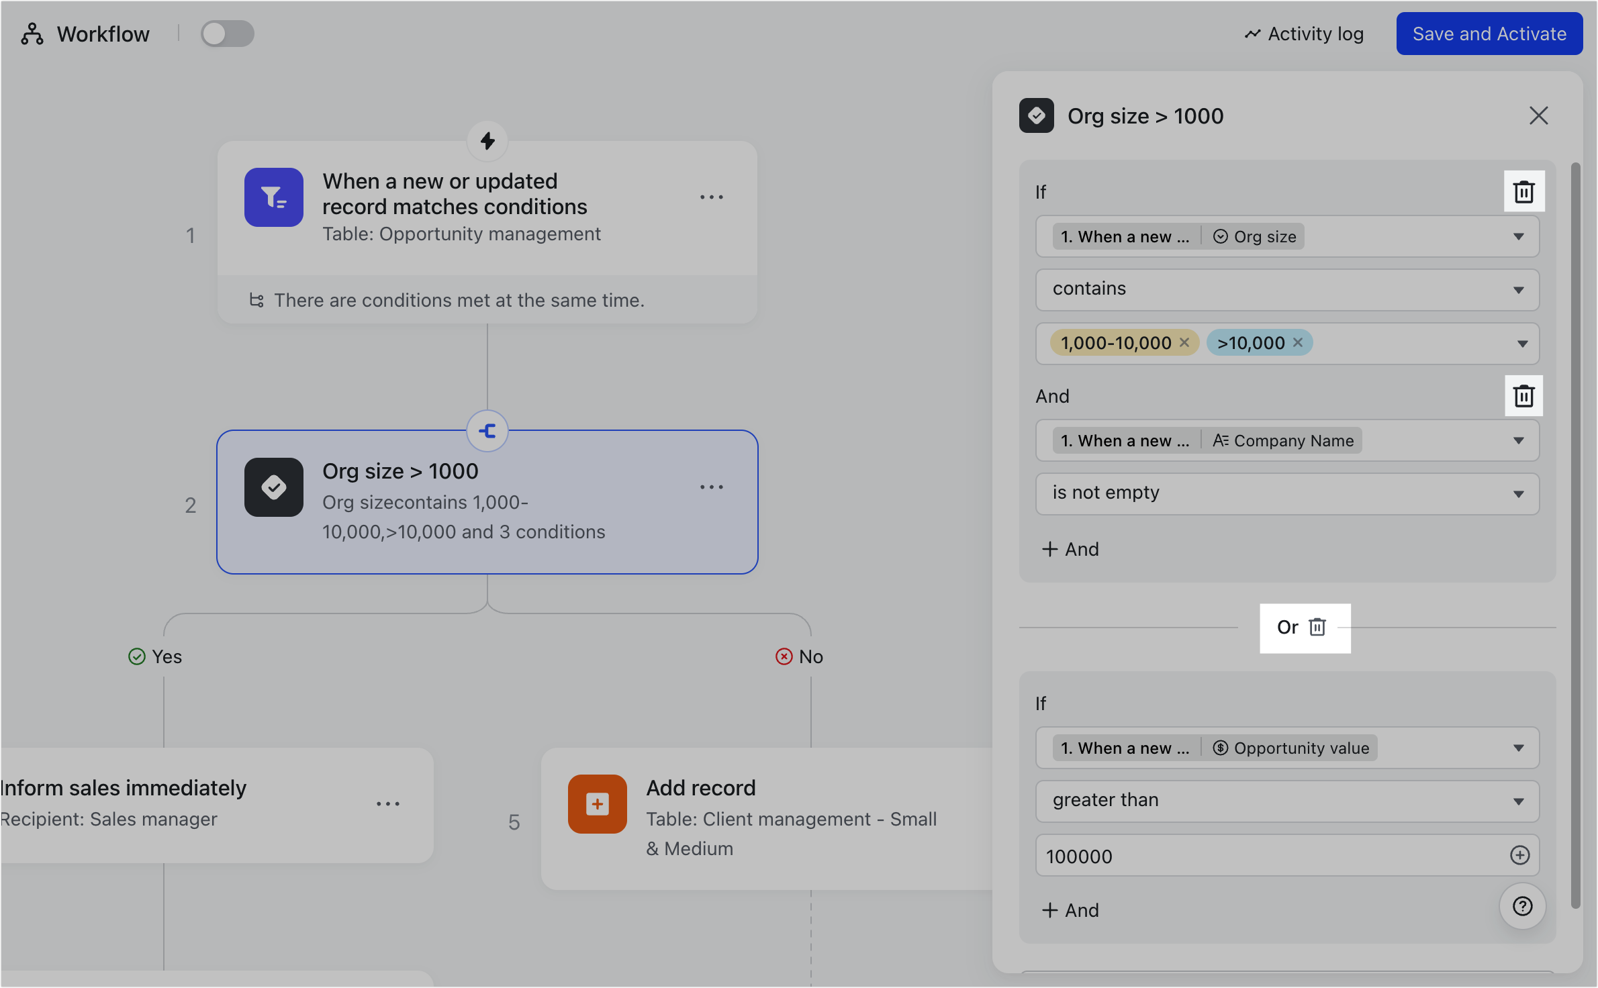Click + And to add another condition
The image size is (1598, 988).
1071,548
